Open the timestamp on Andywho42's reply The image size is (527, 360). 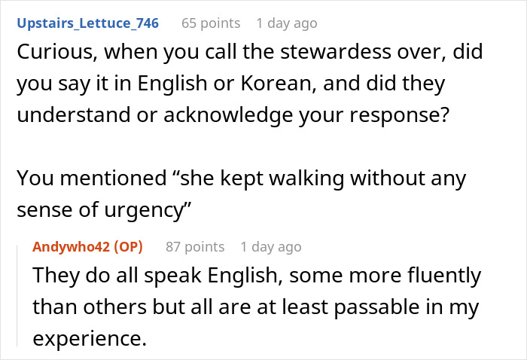271,246
